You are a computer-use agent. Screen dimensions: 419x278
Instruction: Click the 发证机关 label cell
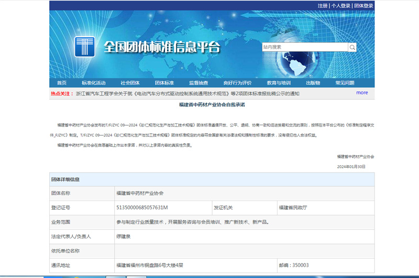[x=245, y=208]
